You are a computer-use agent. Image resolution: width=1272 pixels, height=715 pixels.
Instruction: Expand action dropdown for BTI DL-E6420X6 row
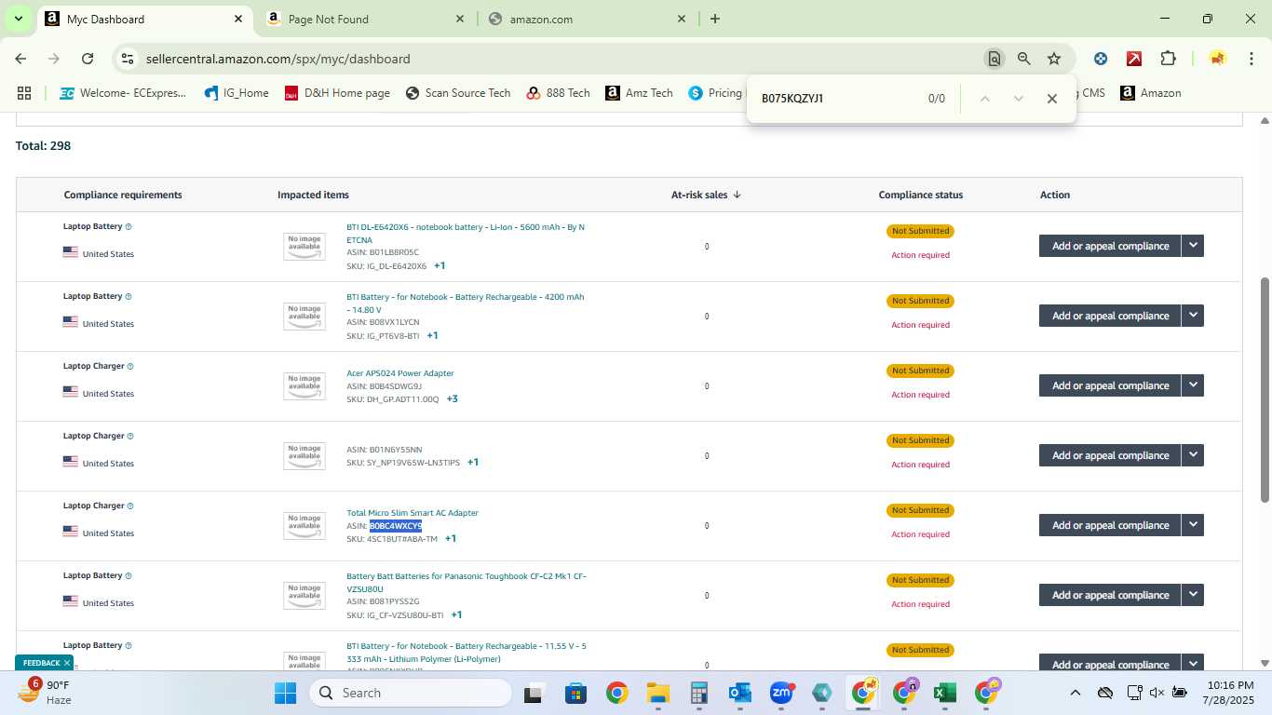pyautogui.click(x=1193, y=246)
